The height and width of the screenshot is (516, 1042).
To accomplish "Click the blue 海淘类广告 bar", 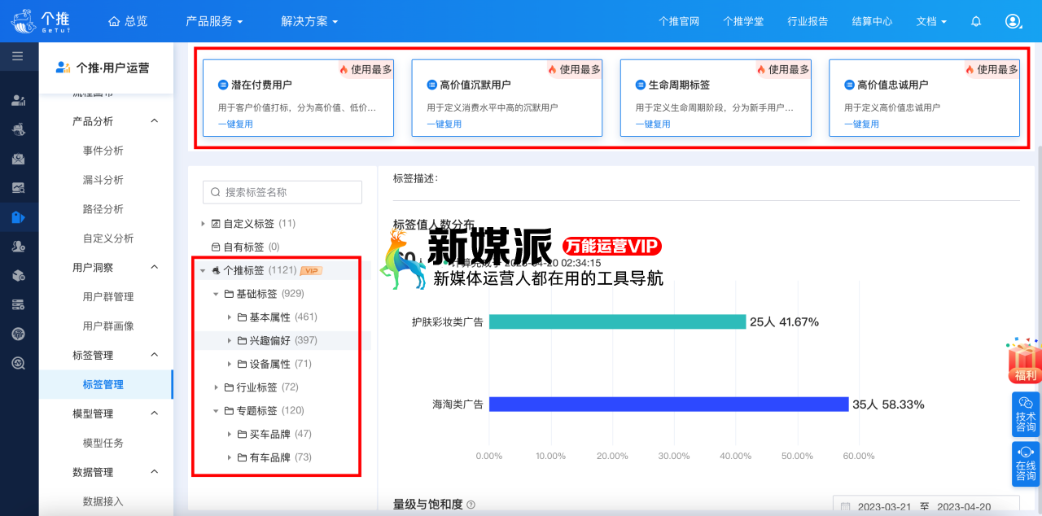I will point(668,404).
